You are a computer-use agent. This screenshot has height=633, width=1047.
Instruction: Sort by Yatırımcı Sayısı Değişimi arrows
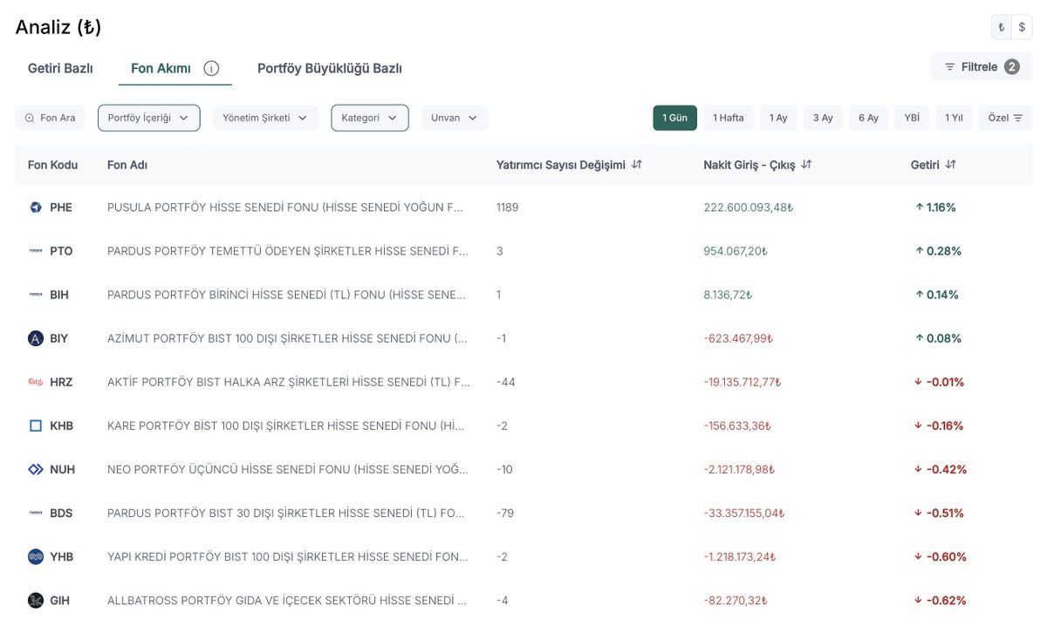click(637, 164)
